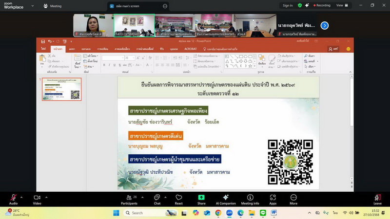The image size is (390, 219).
Task: Expand the Audio options arrow
Action: point(21,197)
